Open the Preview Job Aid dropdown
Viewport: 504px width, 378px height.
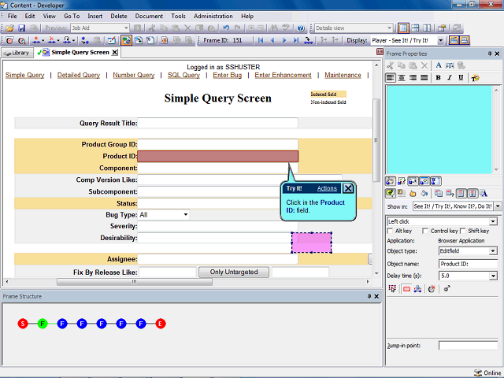coord(126,28)
